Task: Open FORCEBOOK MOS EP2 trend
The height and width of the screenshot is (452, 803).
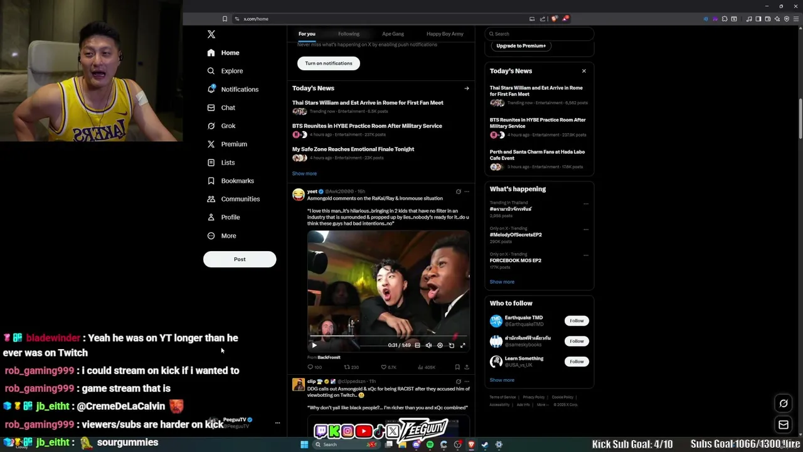Action: [x=515, y=261]
